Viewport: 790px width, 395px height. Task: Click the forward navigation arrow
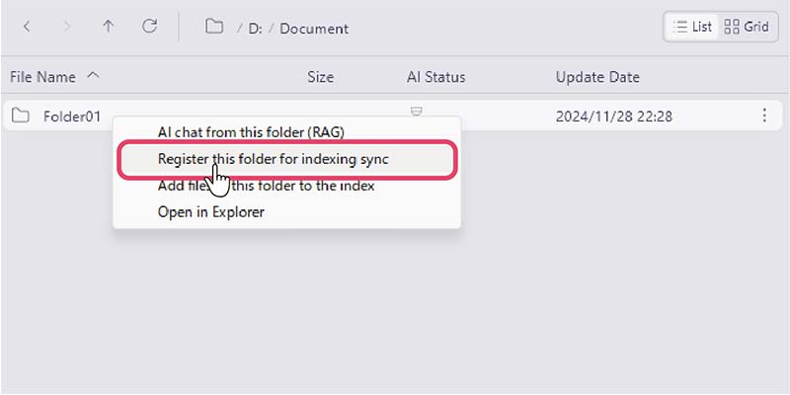pos(67,28)
